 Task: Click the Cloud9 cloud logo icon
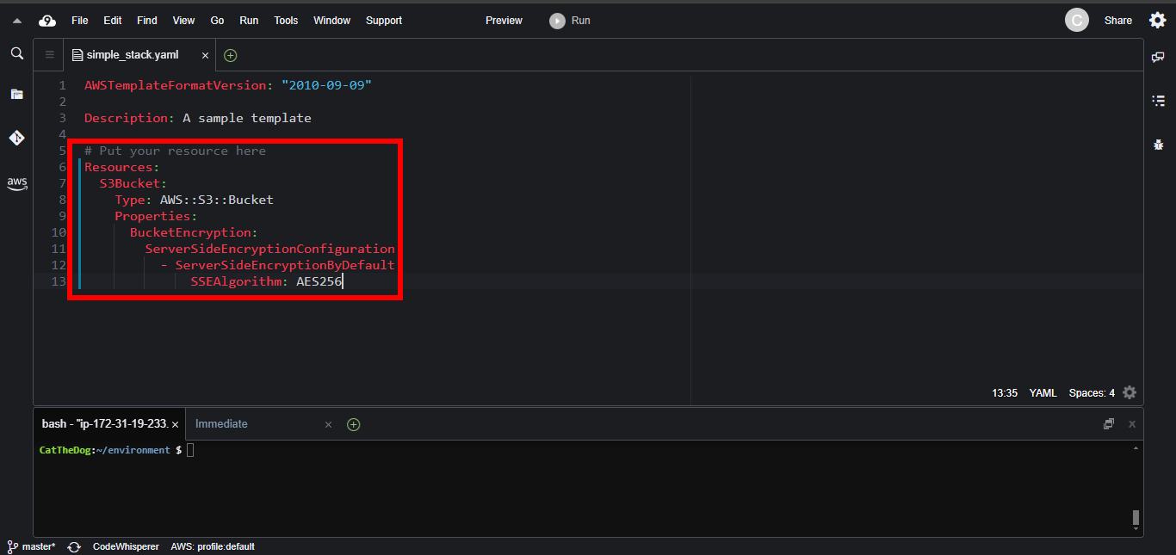pos(47,21)
